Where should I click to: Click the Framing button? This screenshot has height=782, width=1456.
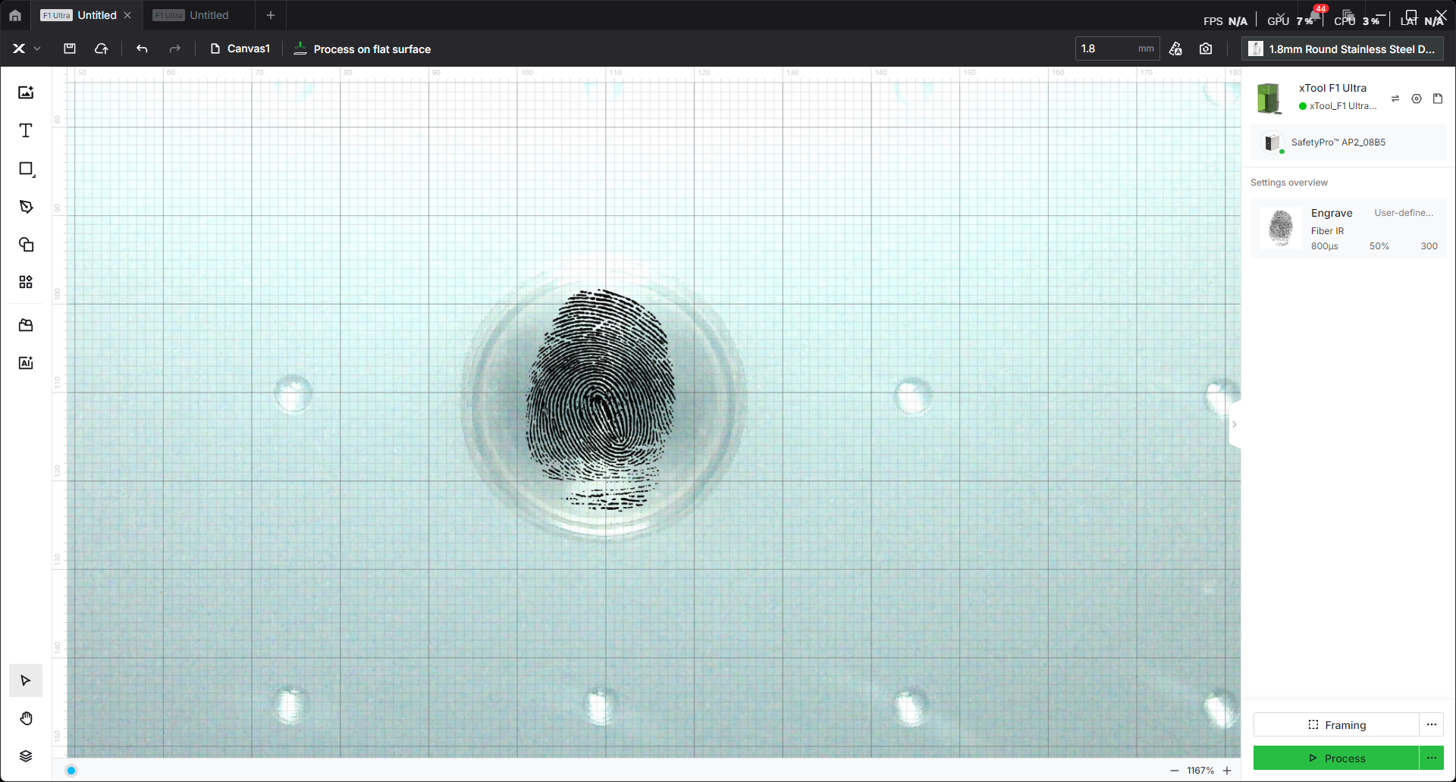point(1336,725)
